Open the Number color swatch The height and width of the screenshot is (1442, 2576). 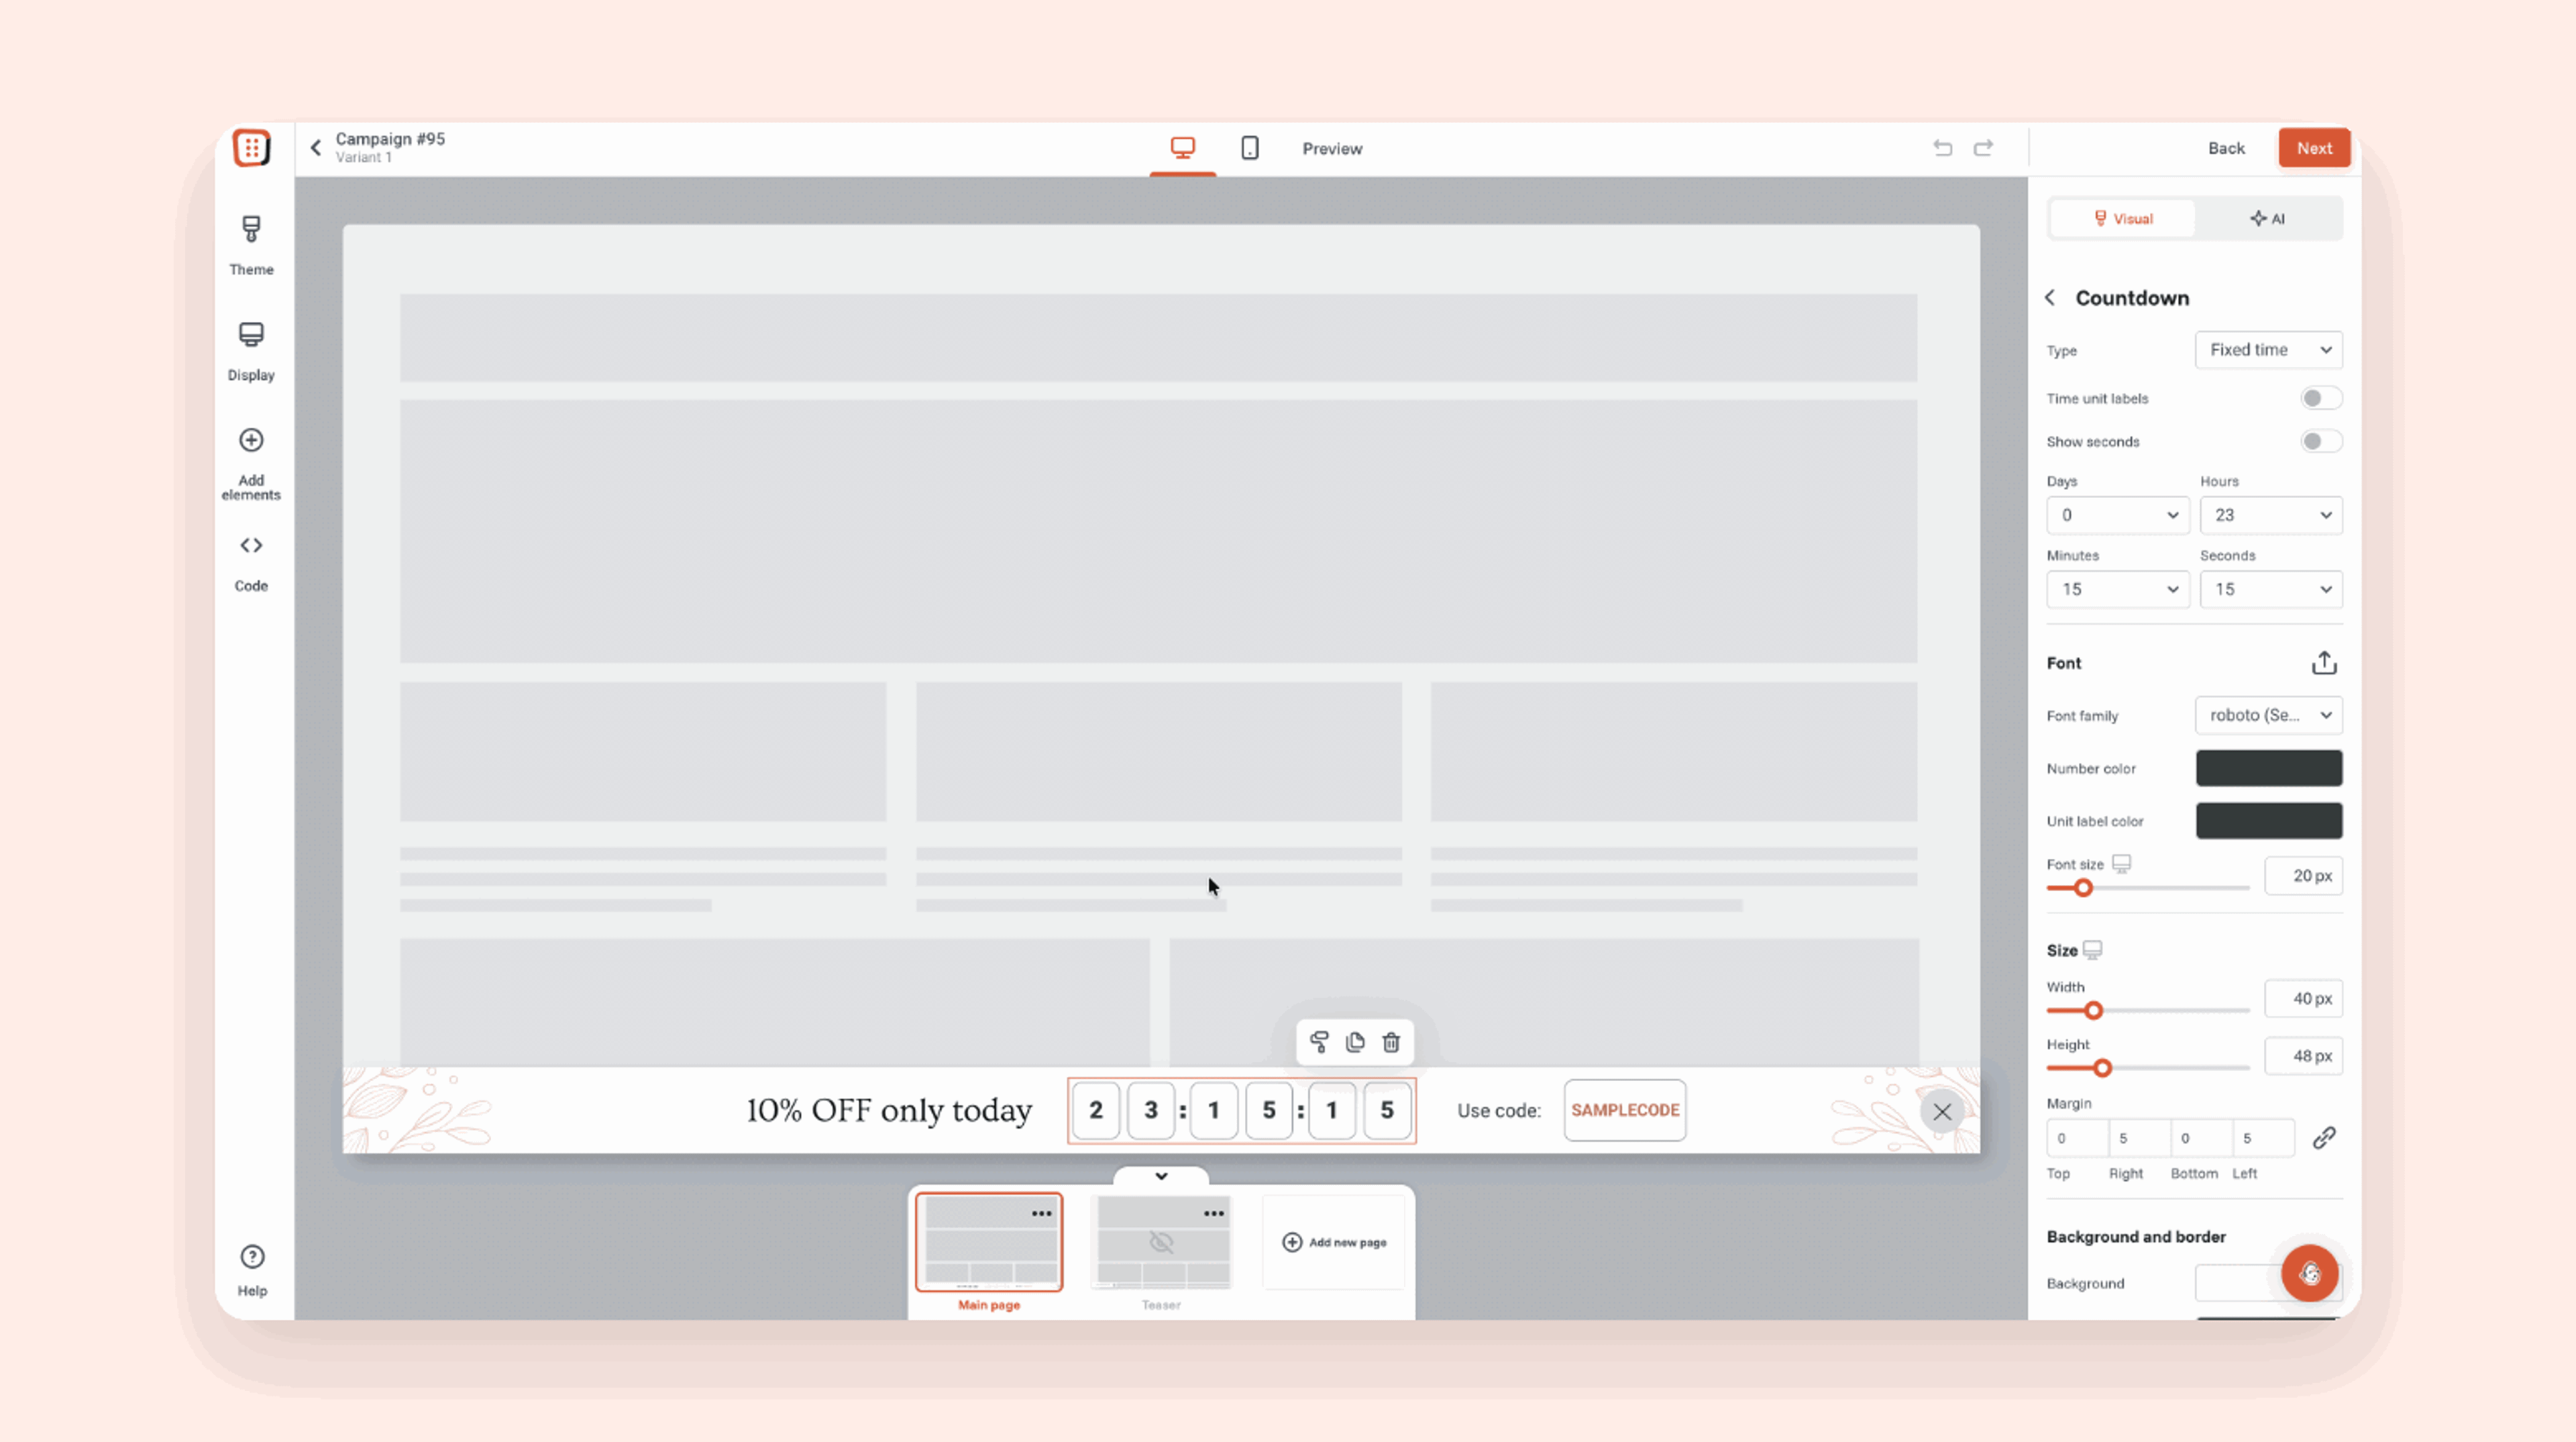(x=2268, y=768)
